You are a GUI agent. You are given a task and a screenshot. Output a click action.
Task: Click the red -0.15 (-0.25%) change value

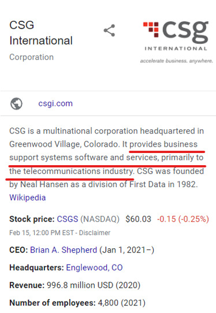point(183,219)
